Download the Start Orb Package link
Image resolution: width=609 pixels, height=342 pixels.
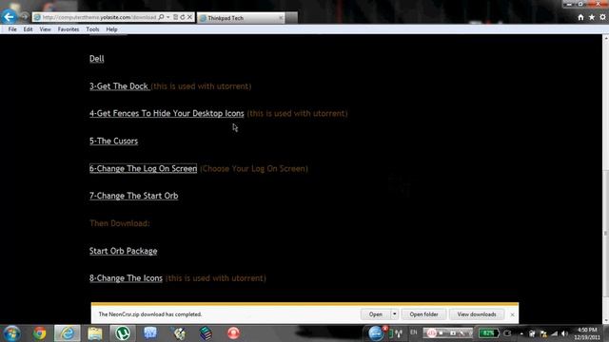pos(123,251)
